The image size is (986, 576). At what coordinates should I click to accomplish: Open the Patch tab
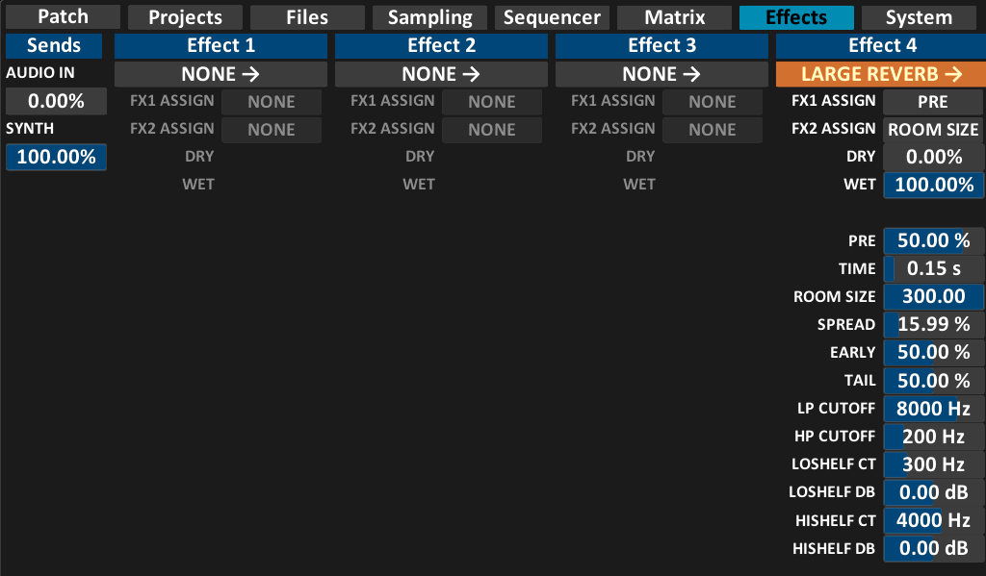point(63,17)
